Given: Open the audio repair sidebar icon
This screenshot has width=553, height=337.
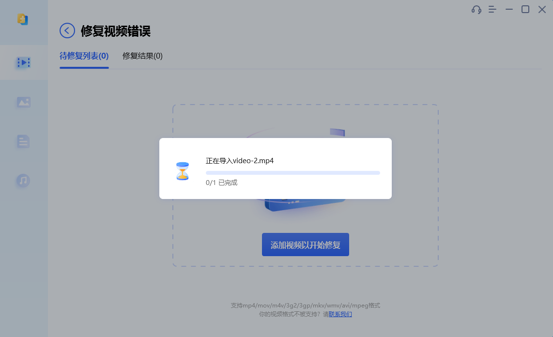Looking at the screenshot, I should point(23,181).
